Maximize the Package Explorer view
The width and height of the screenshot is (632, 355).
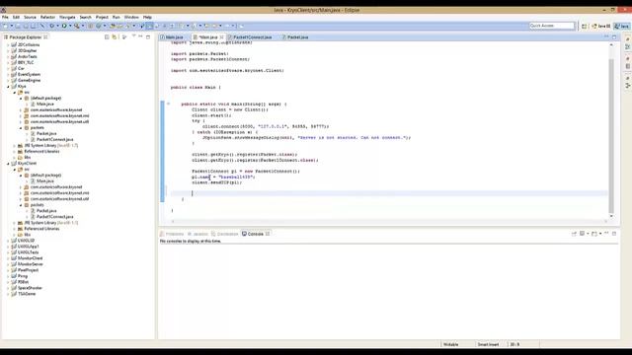[x=148, y=36]
